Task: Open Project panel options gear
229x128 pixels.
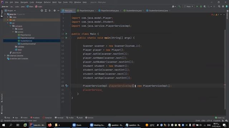Action: [54, 11]
